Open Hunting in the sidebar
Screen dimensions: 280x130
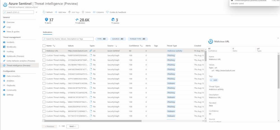click(10, 52)
